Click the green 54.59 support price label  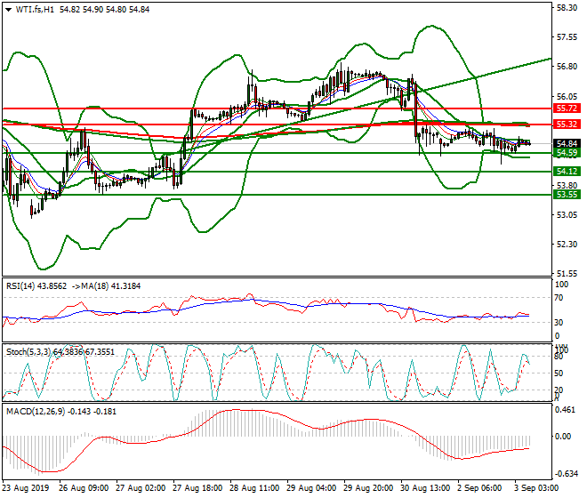click(567, 153)
